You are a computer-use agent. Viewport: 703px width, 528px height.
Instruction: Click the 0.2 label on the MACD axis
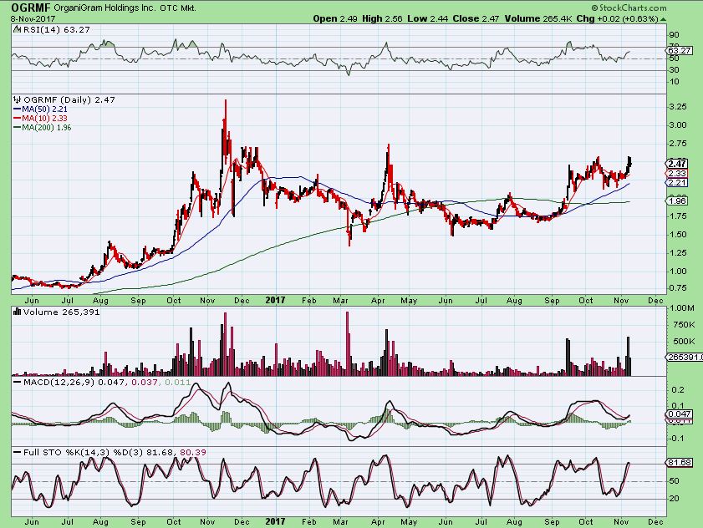tap(677, 390)
